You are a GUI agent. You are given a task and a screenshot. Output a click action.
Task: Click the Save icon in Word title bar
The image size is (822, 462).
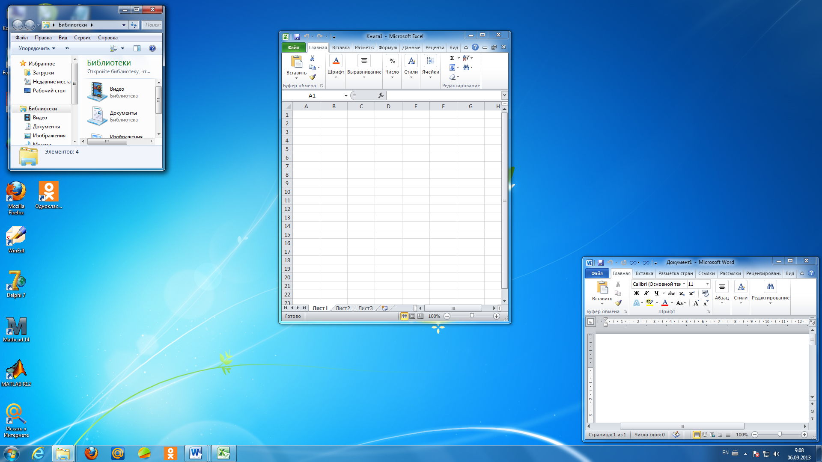(600, 263)
